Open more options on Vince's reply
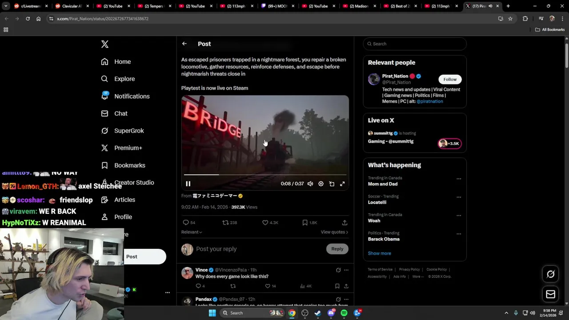This screenshot has width=569, height=320. point(346,270)
